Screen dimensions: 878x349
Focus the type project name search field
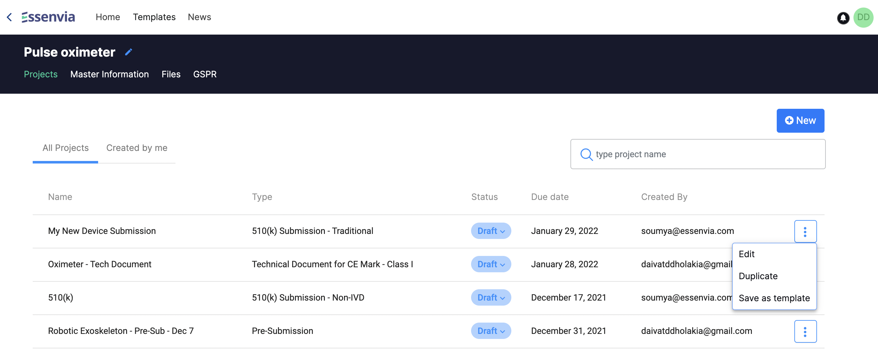point(698,154)
